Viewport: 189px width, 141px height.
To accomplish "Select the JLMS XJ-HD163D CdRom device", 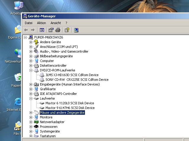I will tap(72, 75).
